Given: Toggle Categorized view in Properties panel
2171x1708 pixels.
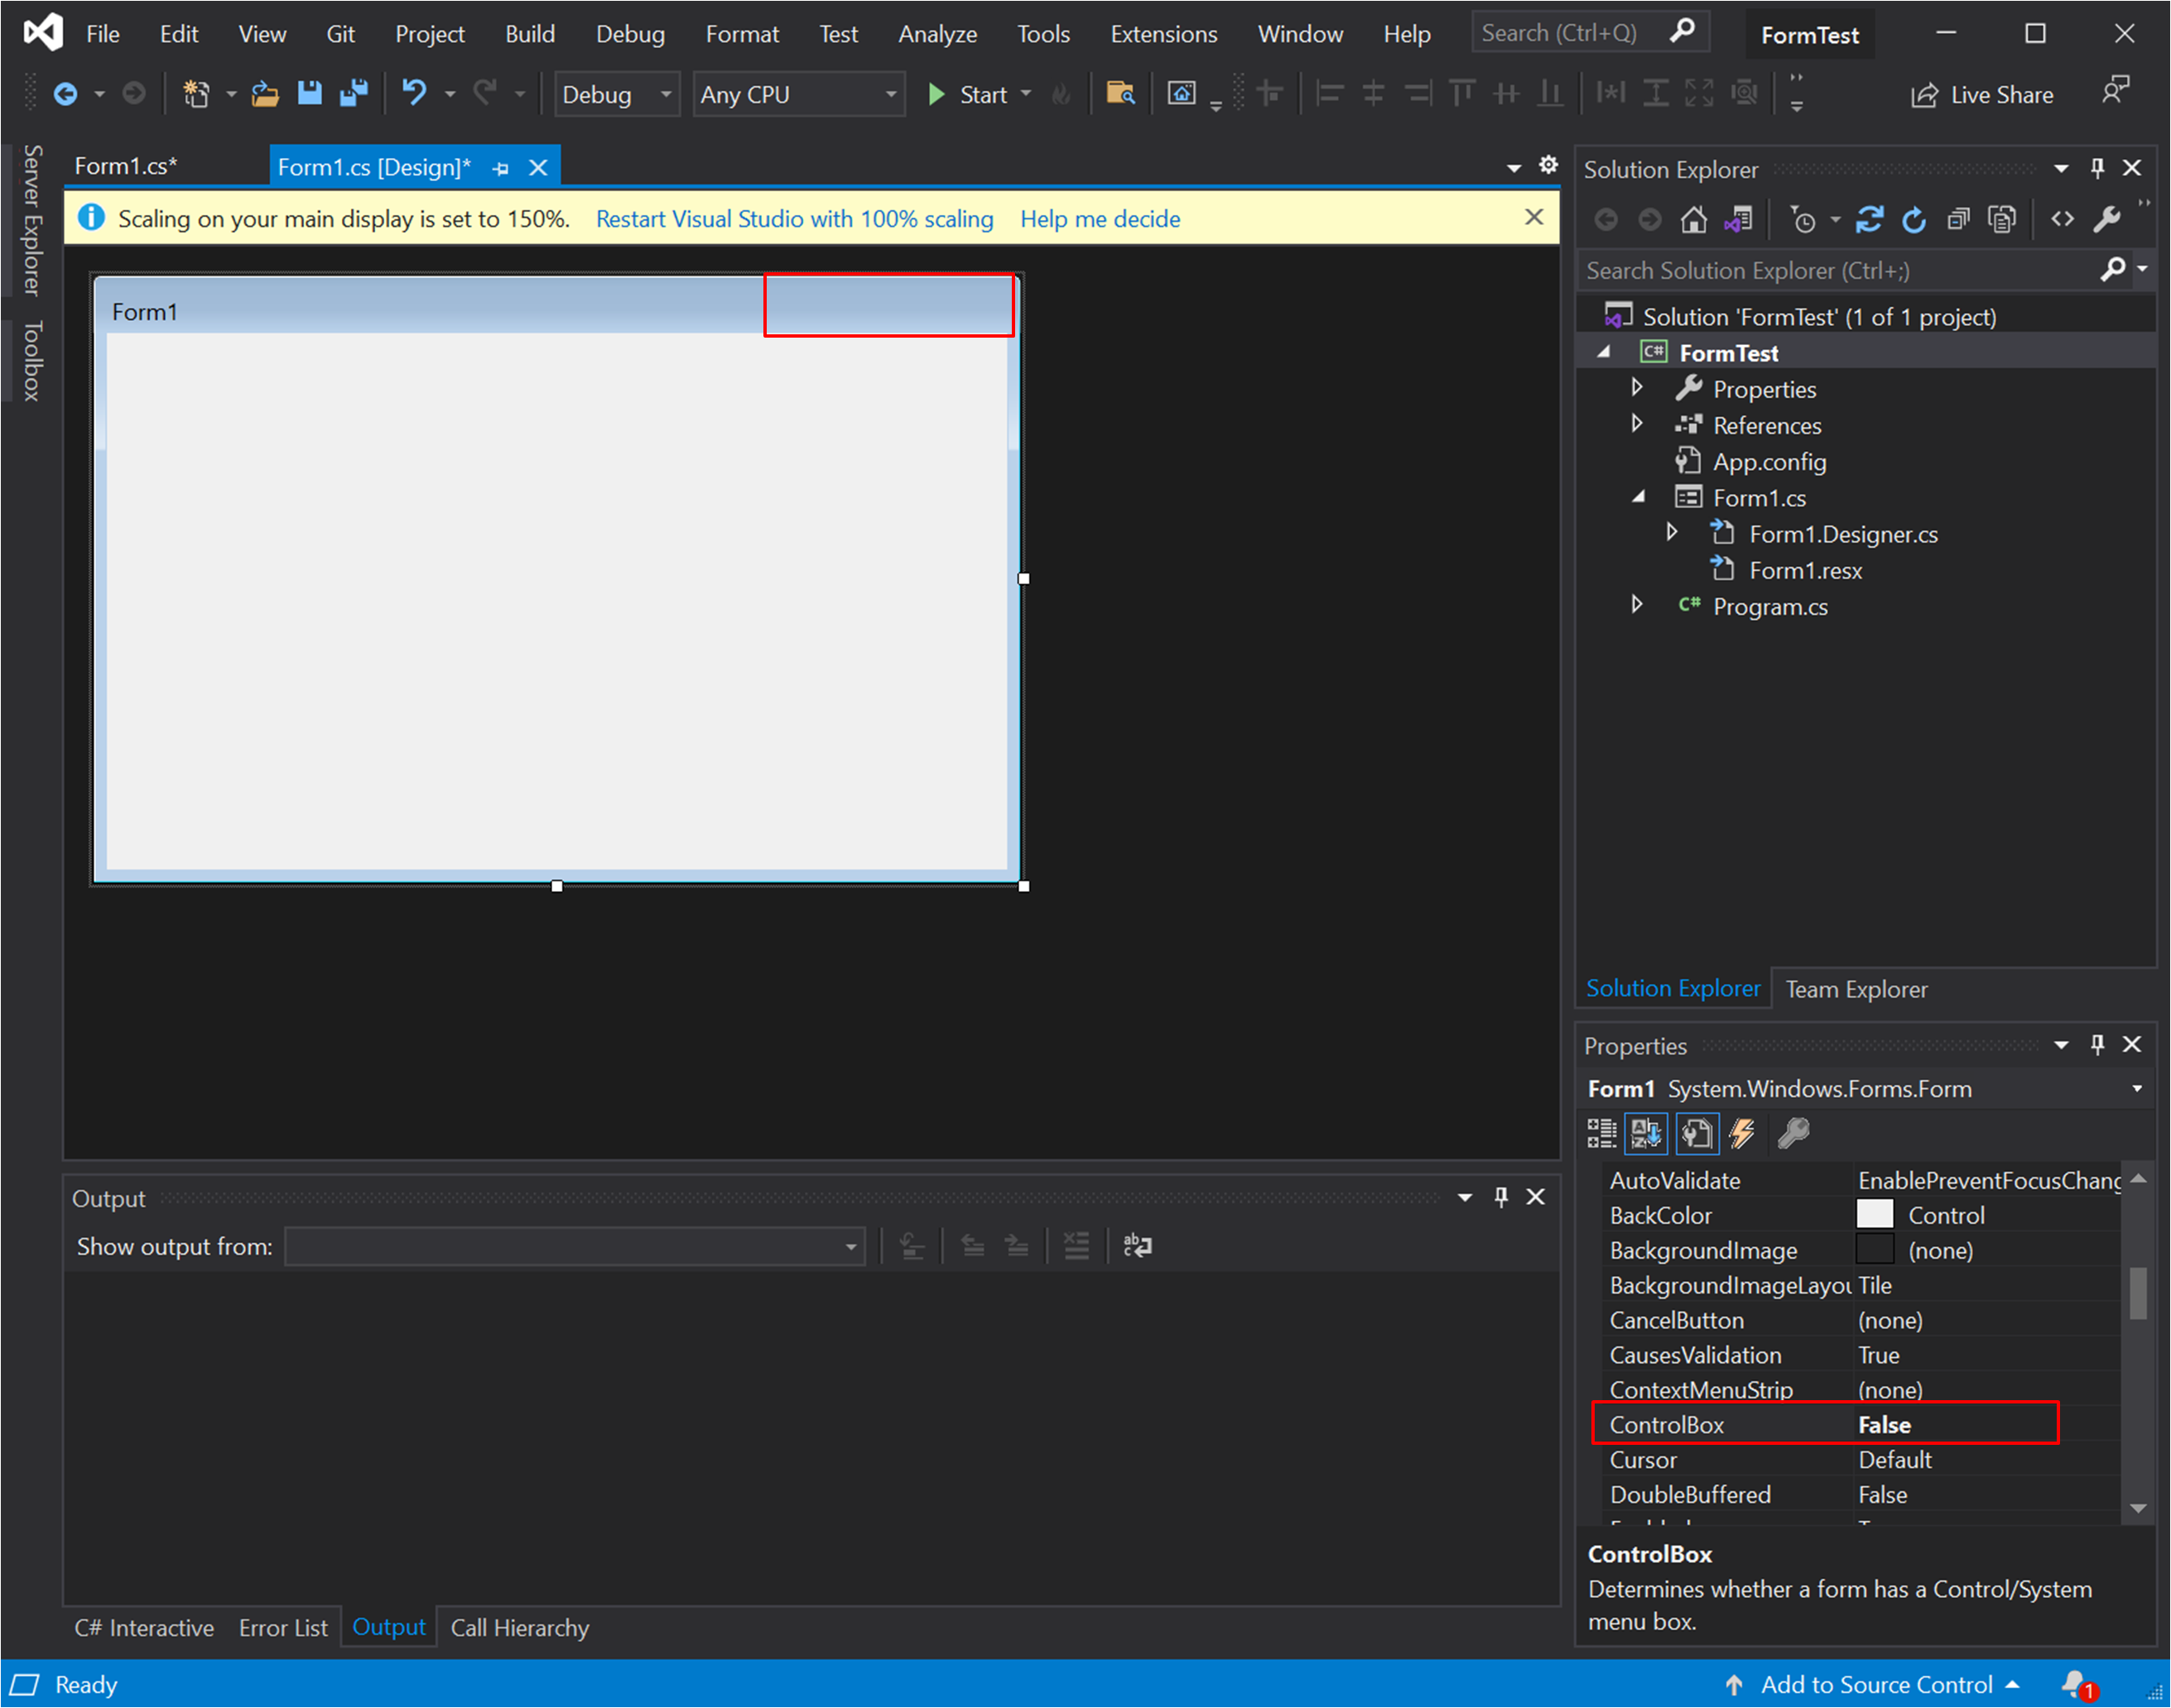Looking at the screenshot, I should 1601,1133.
